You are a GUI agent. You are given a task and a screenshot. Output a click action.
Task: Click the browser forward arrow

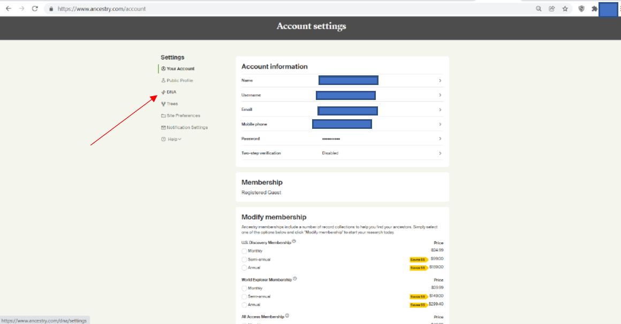[x=22, y=9]
